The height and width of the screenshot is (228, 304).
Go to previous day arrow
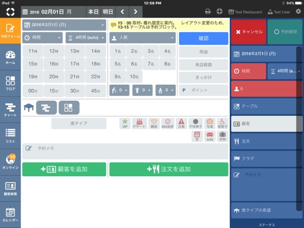tap(122, 12)
